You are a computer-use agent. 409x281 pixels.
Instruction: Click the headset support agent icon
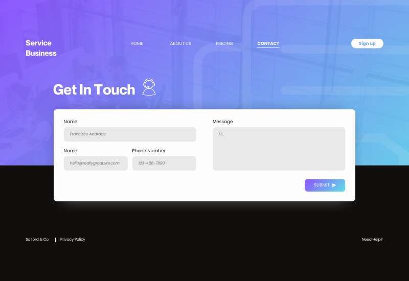149,87
